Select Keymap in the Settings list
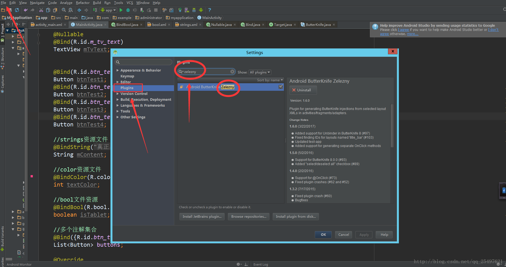This screenshot has height=267, width=506. (x=127, y=76)
